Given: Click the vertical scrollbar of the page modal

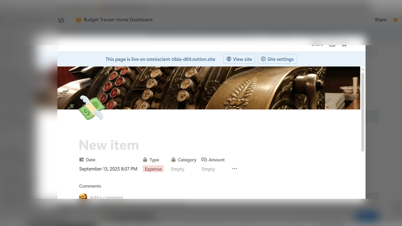Looking at the screenshot, I should point(362,112).
